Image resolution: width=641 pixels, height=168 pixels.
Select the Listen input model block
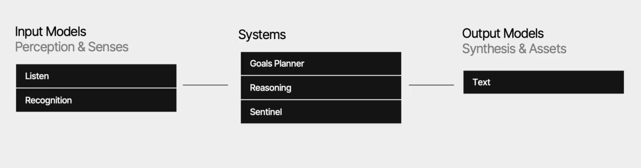tap(96, 76)
